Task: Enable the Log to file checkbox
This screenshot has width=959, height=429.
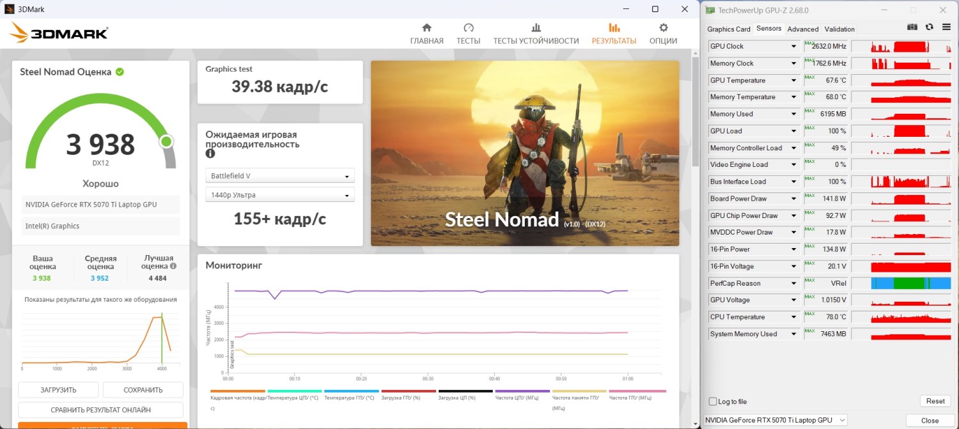Action: (x=713, y=402)
